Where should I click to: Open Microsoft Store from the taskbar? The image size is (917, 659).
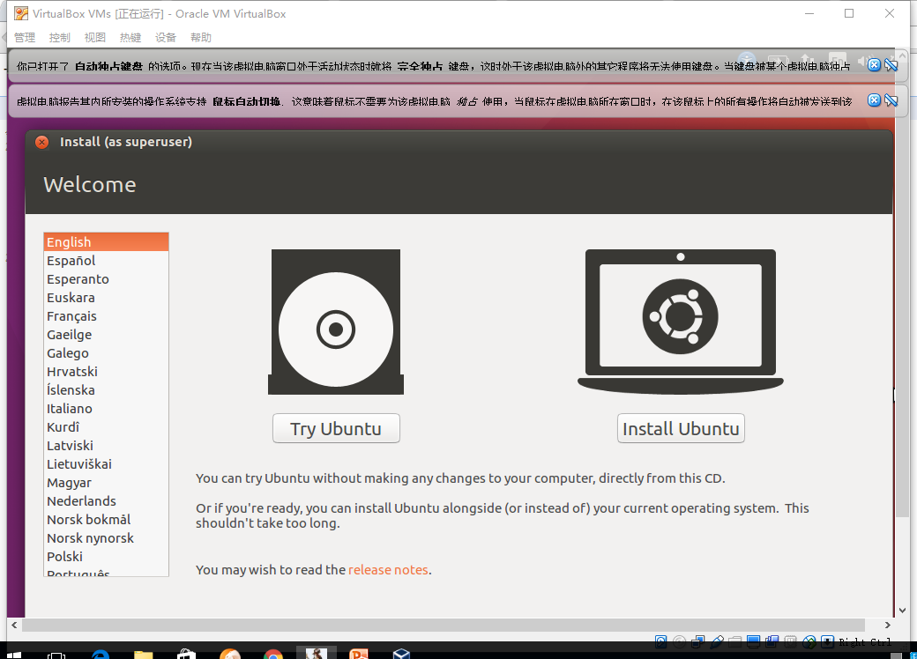187,653
